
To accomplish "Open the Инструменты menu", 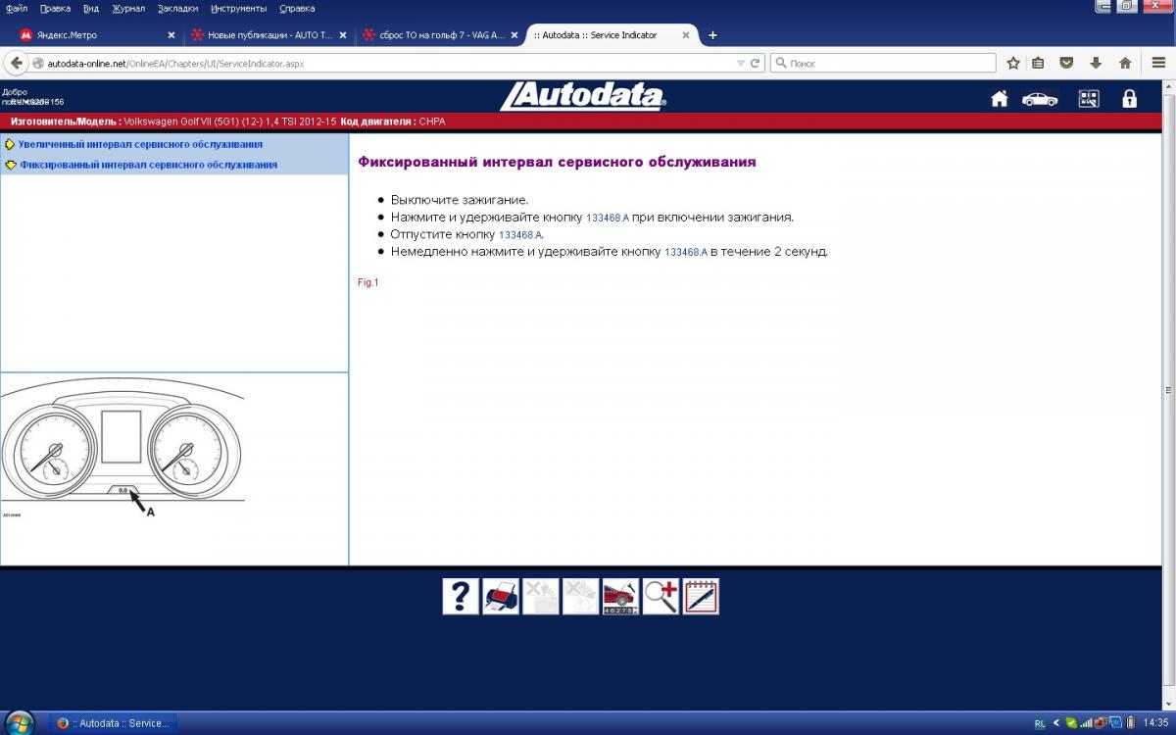I will click(x=238, y=8).
